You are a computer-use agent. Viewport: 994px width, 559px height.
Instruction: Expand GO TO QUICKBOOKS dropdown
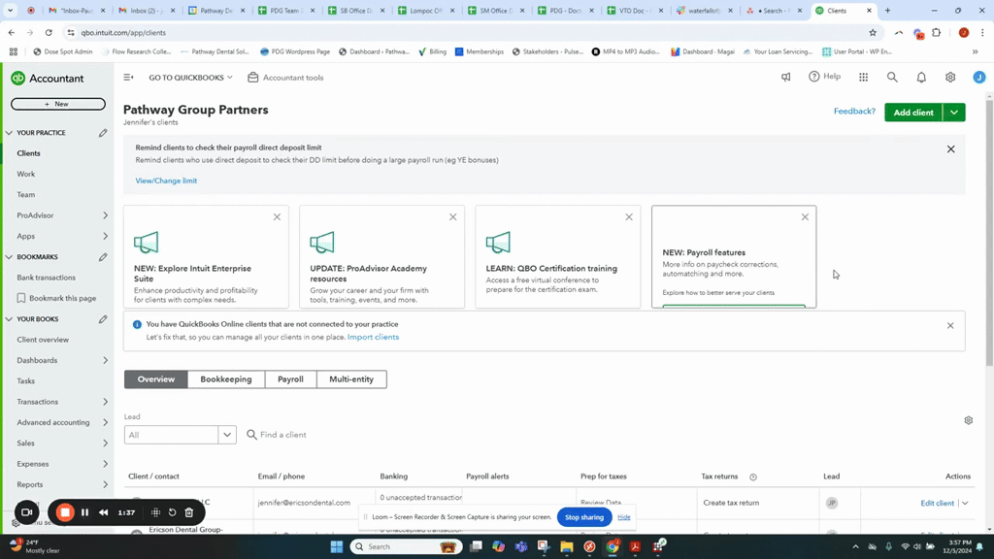[191, 78]
